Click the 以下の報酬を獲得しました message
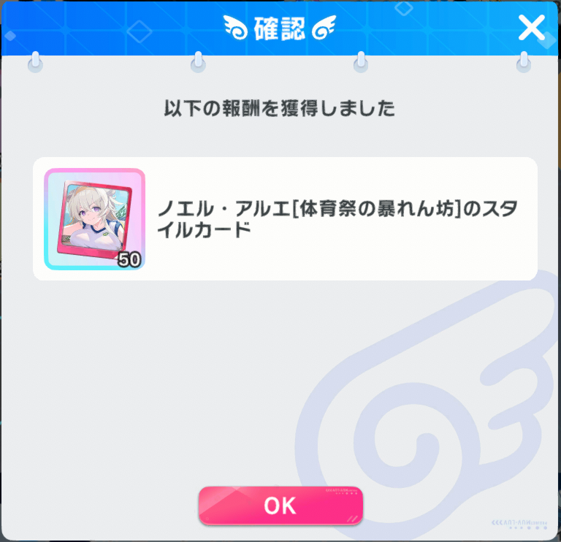The height and width of the screenshot is (542, 561). point(280,108)
